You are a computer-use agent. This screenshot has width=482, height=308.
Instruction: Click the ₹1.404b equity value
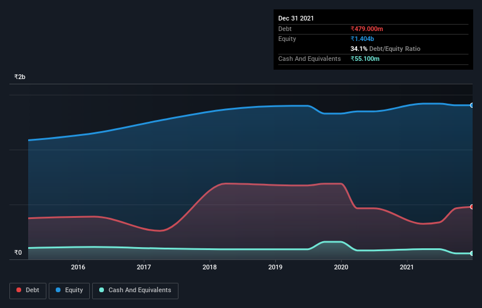pyautogui.click(x=362, y=39)
